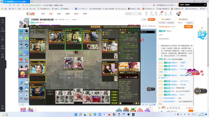This screenshot has width=209, height=117.
Task: Open 鱼吧 in Douyu navigation
Action: (x=85, y=14)
